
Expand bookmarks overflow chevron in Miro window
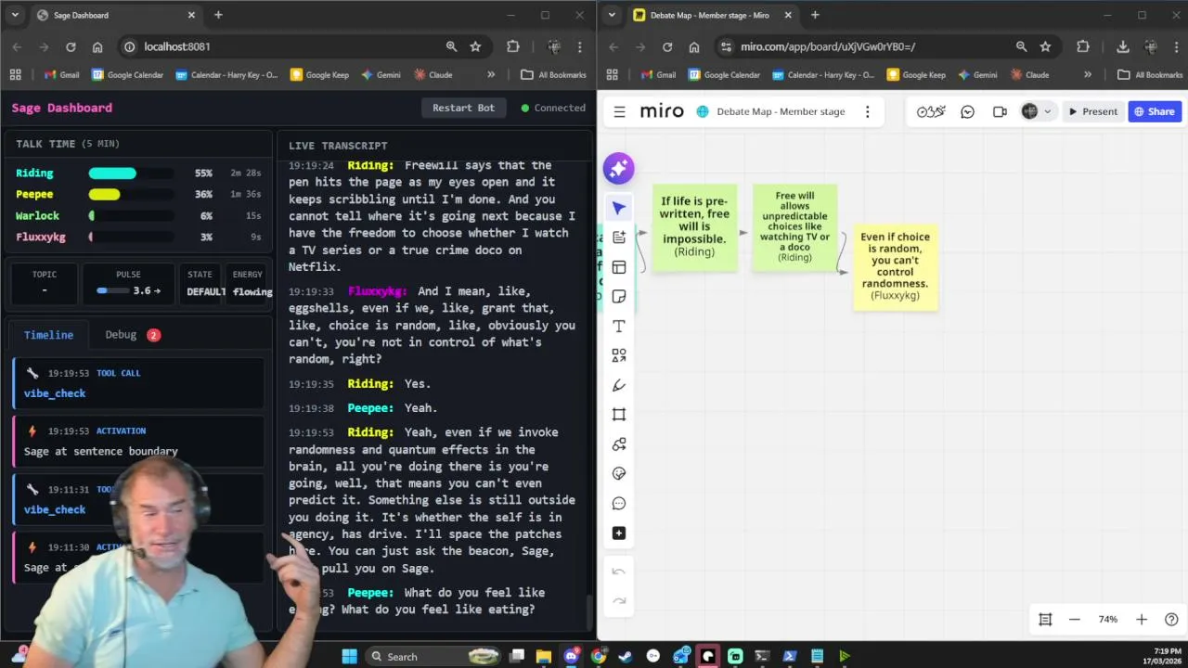point(1088,75)
